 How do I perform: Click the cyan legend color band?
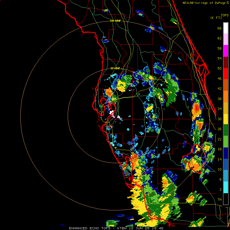pos(226,187)
